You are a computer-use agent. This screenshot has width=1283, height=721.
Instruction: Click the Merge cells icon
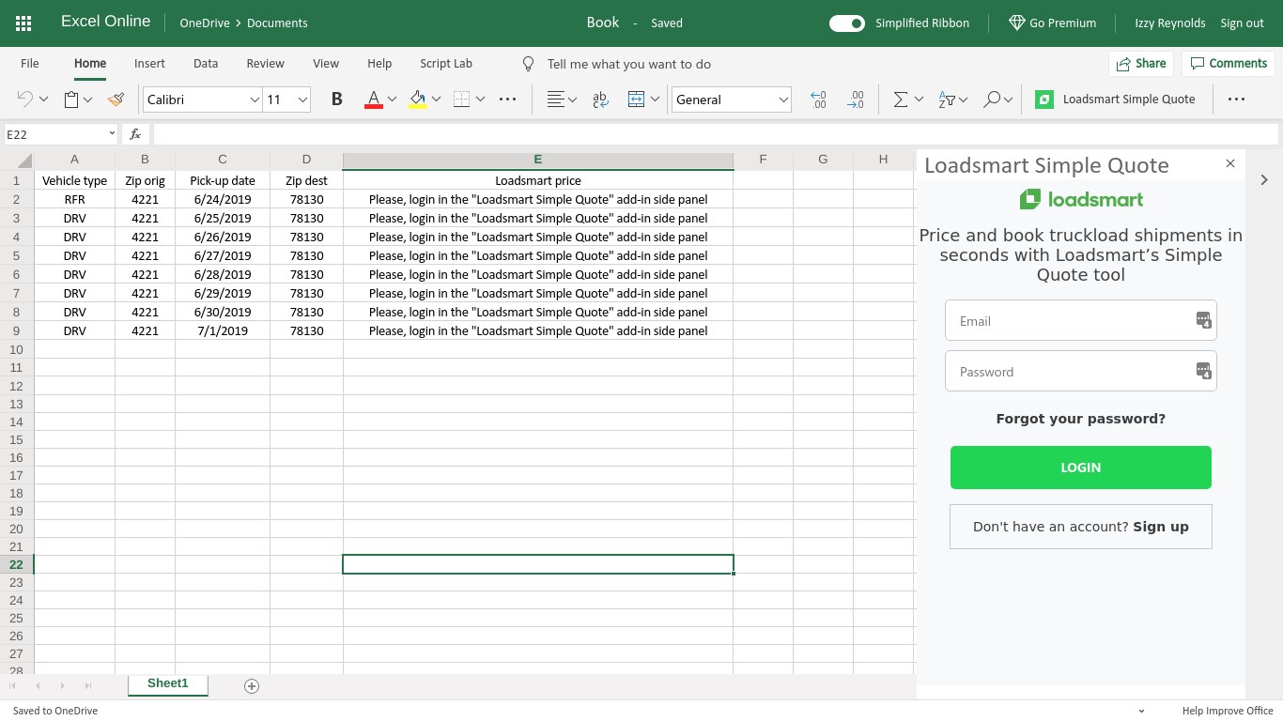[x=636, y=100]
